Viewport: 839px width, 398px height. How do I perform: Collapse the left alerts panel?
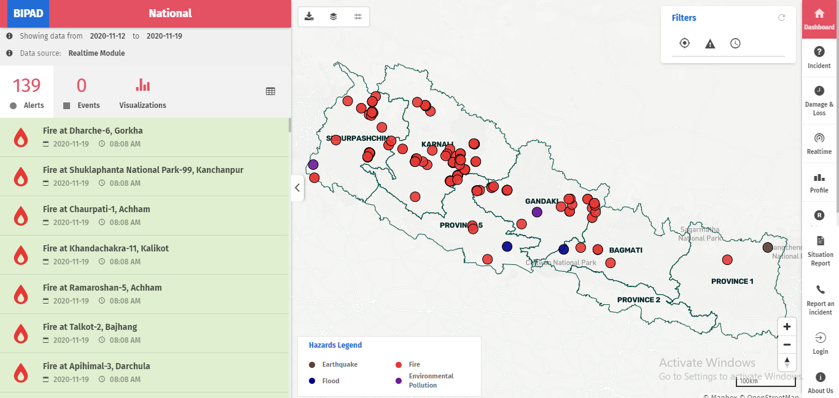click(297, 188)
